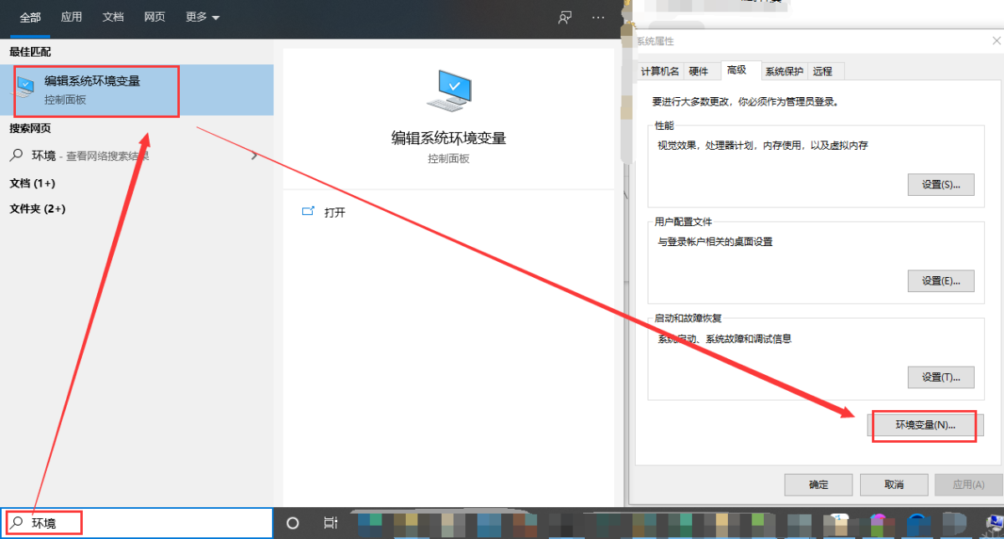This screenshot has height=539, width=1004.
Task: Click 设置(T)... for 启动和故障恢复
Action: 940,377
